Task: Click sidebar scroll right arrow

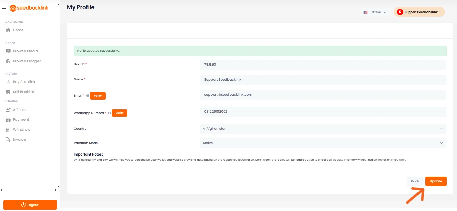Action: [x=55, y=190]
